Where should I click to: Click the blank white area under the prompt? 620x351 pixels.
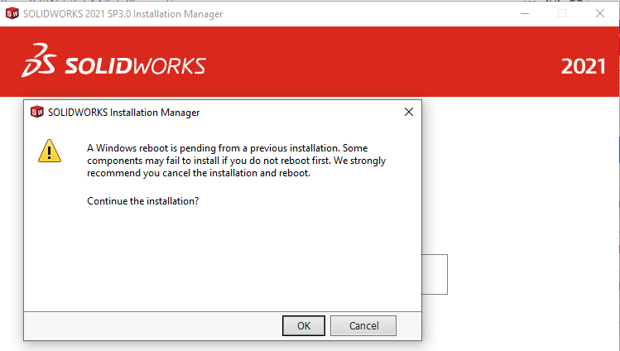click(223, 257)
